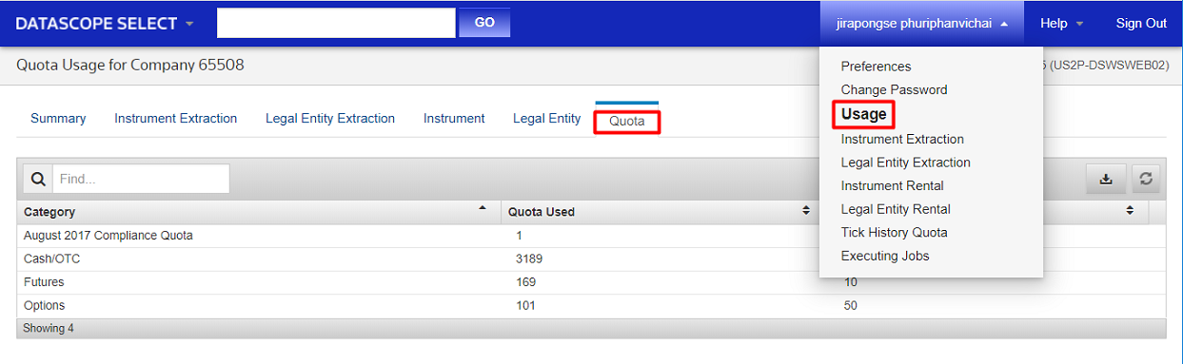This screenshot has height=364, width=1183.
Task: Click Executing Jobs in the menu
Action: pos(885,256)
